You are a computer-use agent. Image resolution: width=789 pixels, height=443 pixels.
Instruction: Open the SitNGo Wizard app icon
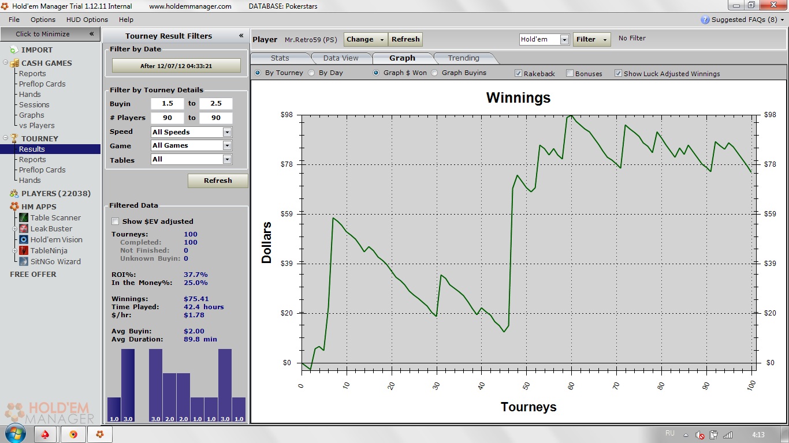click(x=24, y=261)
